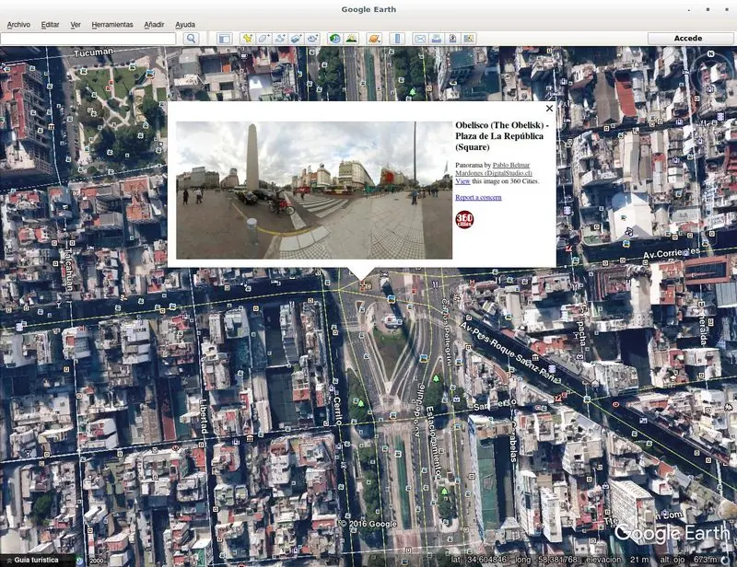Choose the add image overlay tool
Screen dimensions: 737x567
296,39
